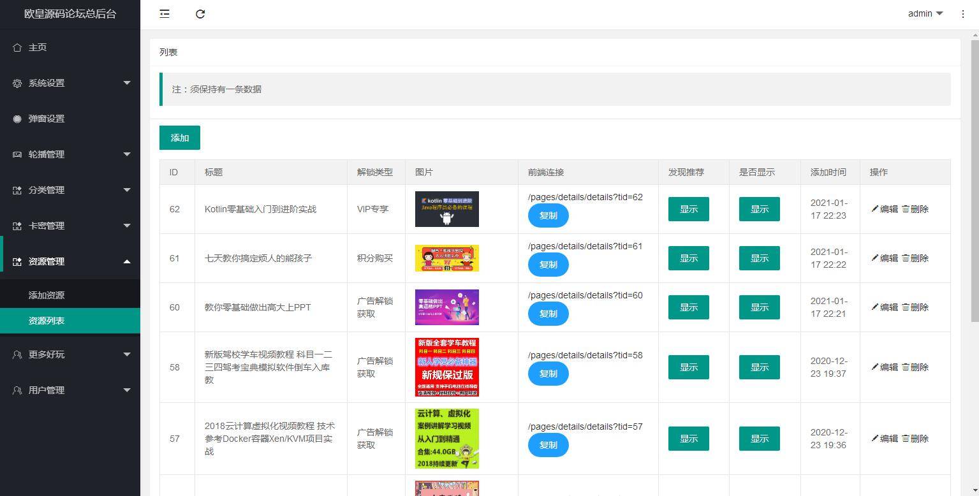This screenshot has height=496, width=979.
Task: Open 添加资源 submenu item
Action: [47, 295]
